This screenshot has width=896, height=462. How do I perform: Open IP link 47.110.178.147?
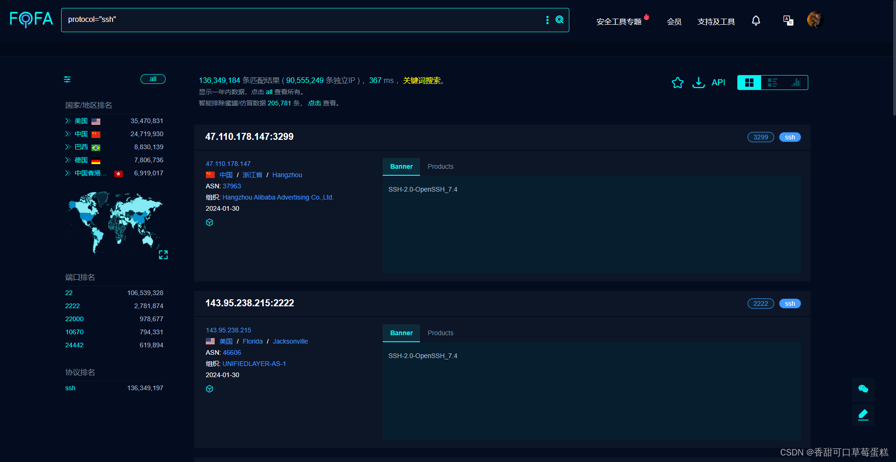pos(228,164)
